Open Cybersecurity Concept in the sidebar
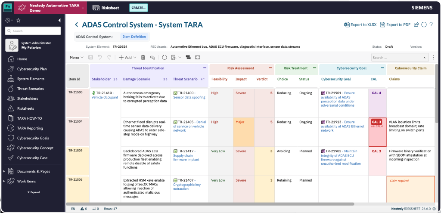The image size is (441, 213). (x=35, y=148)
